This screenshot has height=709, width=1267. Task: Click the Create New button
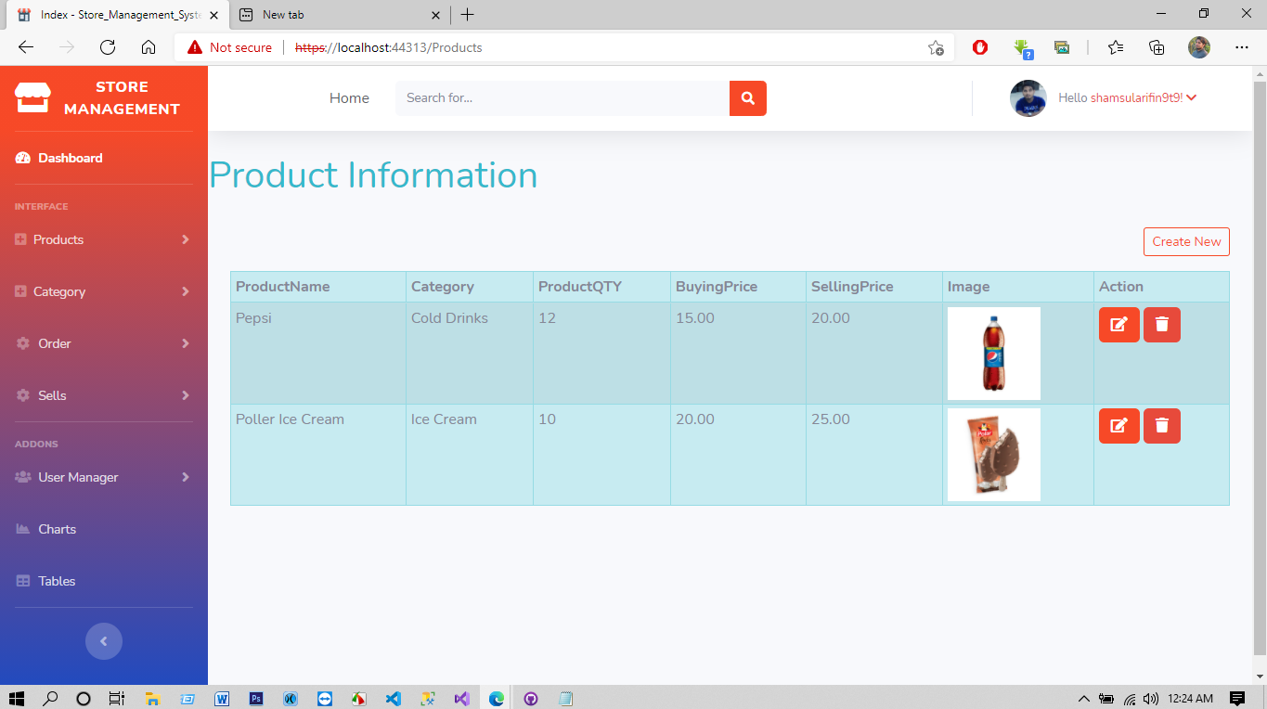1186,241
